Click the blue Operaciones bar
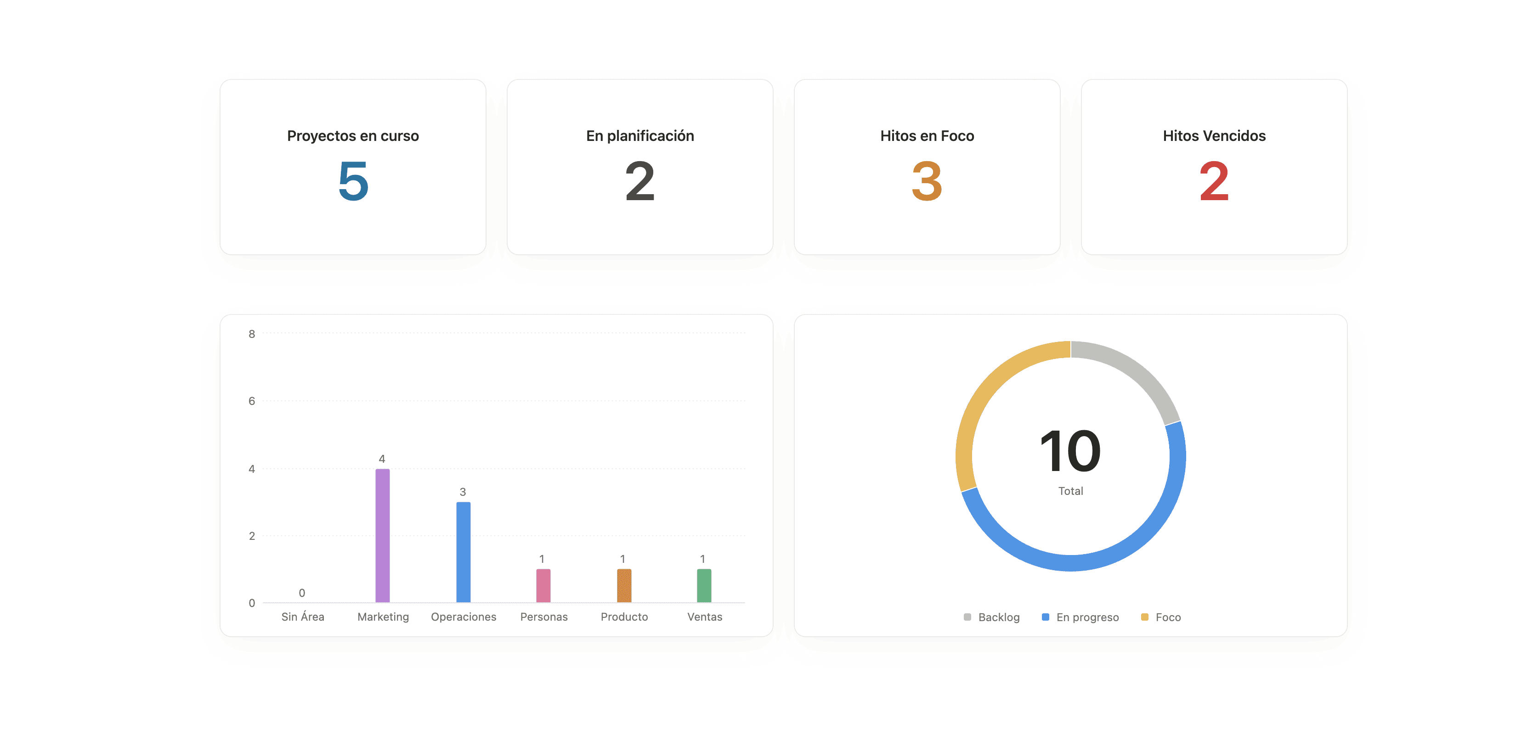 (x=463, y=552)
